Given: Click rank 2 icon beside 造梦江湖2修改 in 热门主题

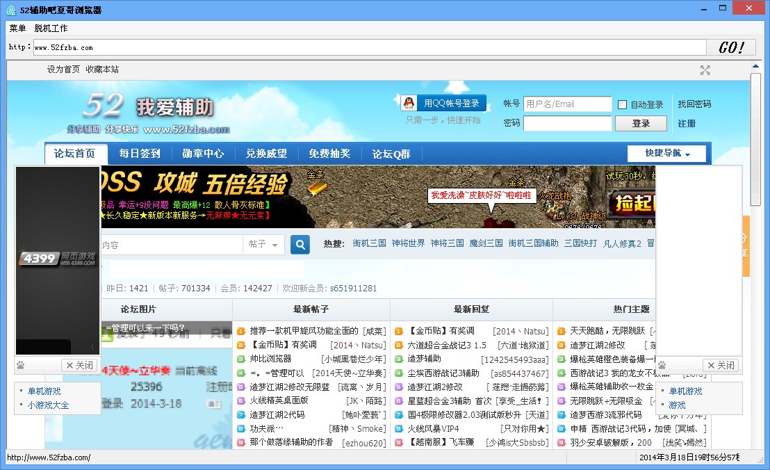Looking at the screenshot, I should pos(562,346).
